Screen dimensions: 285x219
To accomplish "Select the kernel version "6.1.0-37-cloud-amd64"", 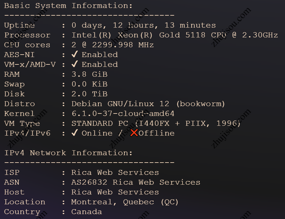I will coord(123,113).
